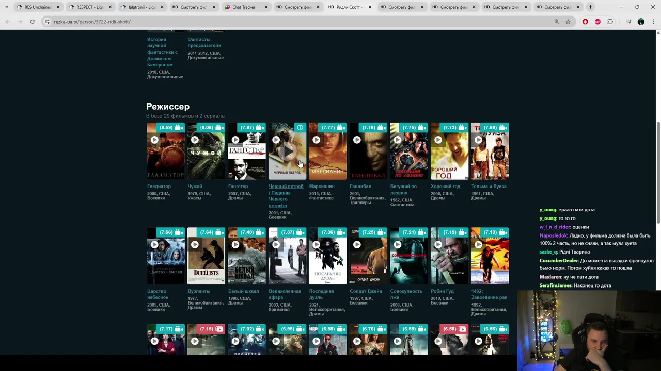This screenshot has height=371, width=661.
Task: Click the camera icon beside Гладиатор rating 8.59
Action: point(179,127)
